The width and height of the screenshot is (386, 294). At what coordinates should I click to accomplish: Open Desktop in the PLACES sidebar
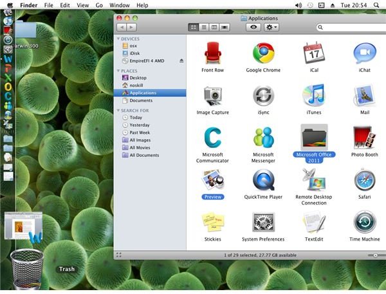click(150, 78)
